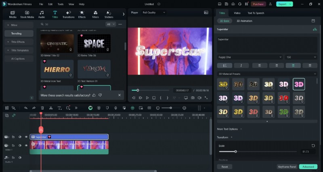Hide the Video 1 track

[x=26, y=145]
